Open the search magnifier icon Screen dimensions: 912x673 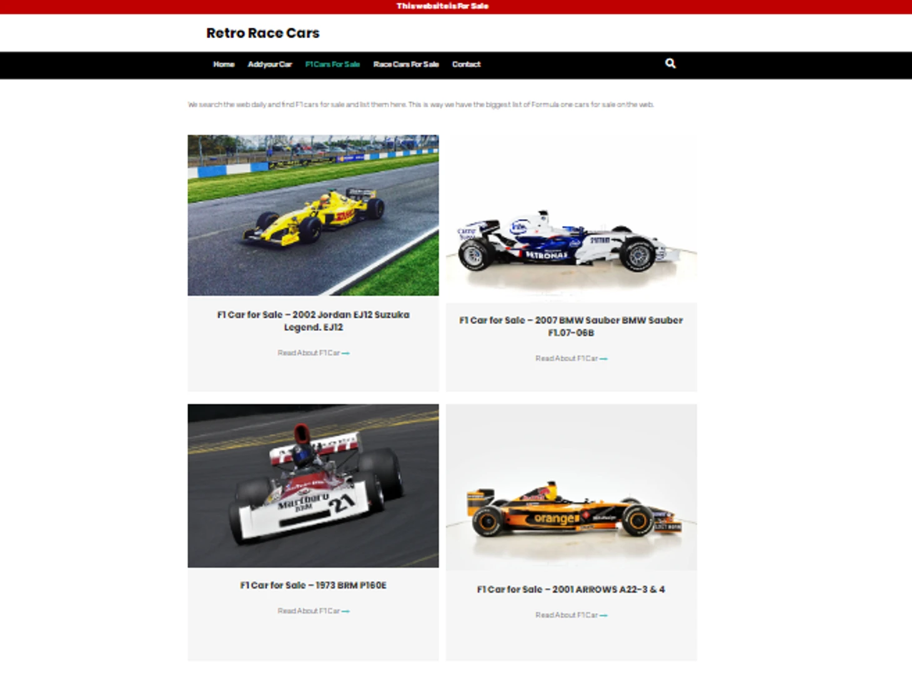point(670,63)
